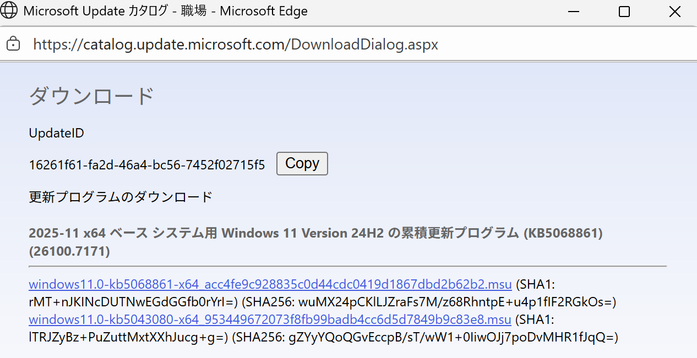The height and width of the screenshot is (358, 697).
Task: Click the UpdateID label text
Action: point(56,133)
